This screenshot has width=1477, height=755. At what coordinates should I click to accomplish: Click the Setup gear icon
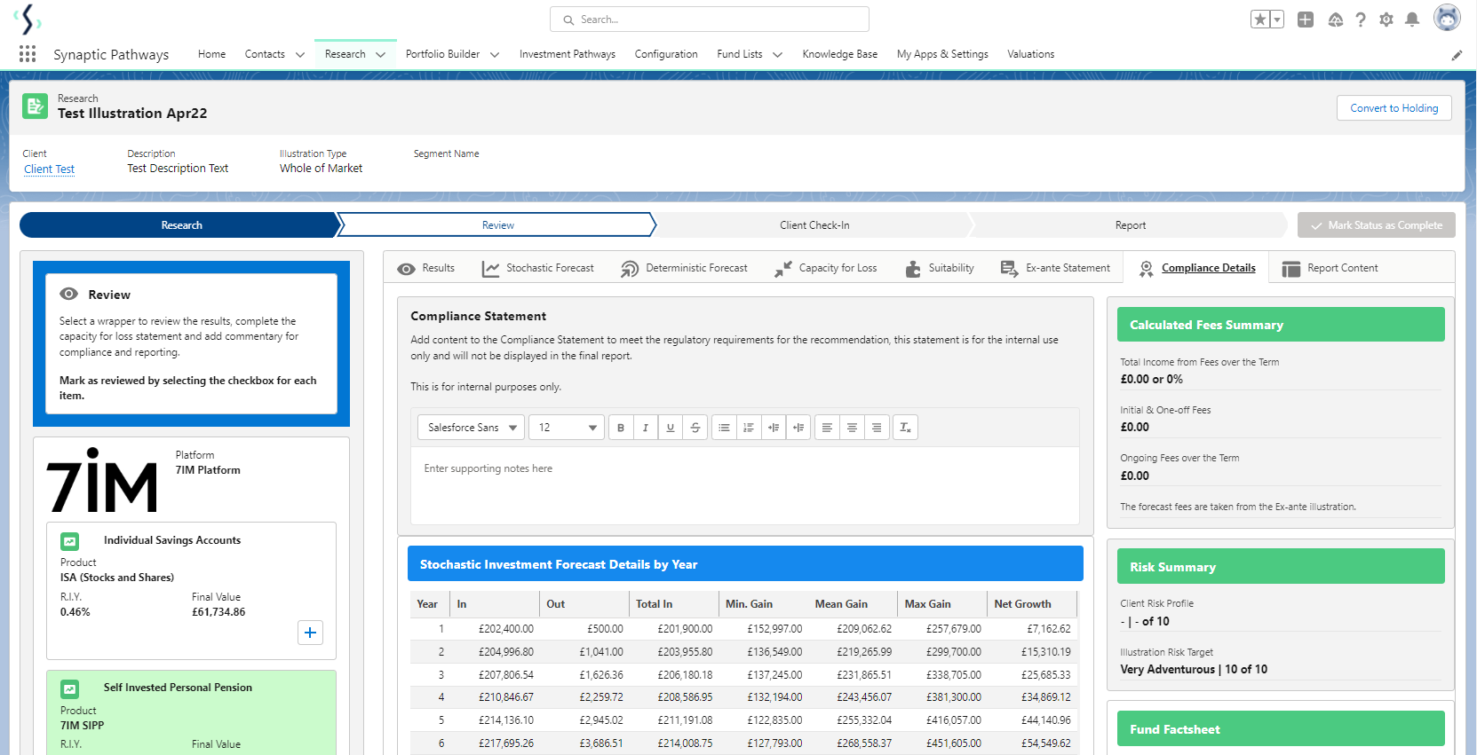pyautogui.click(x=1386, y=20)
